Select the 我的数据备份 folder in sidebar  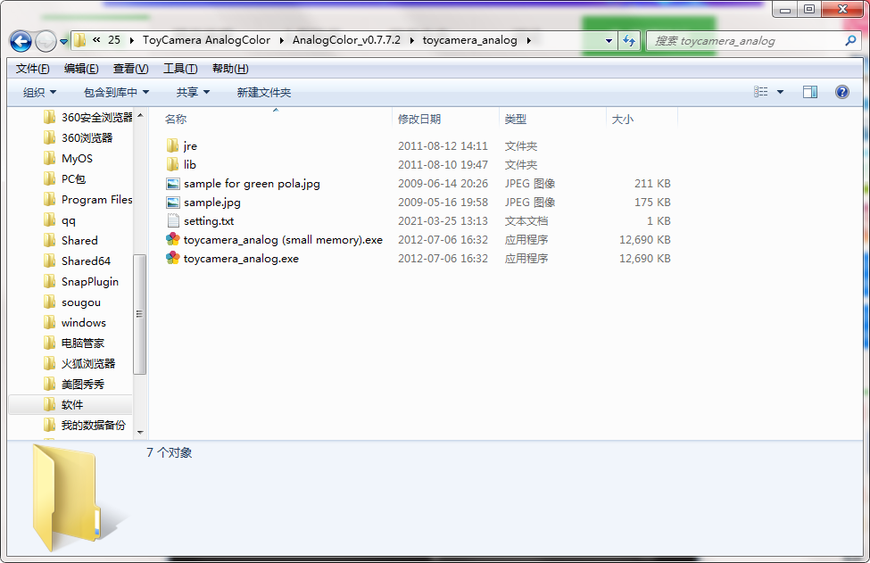(x=85, y=426)
